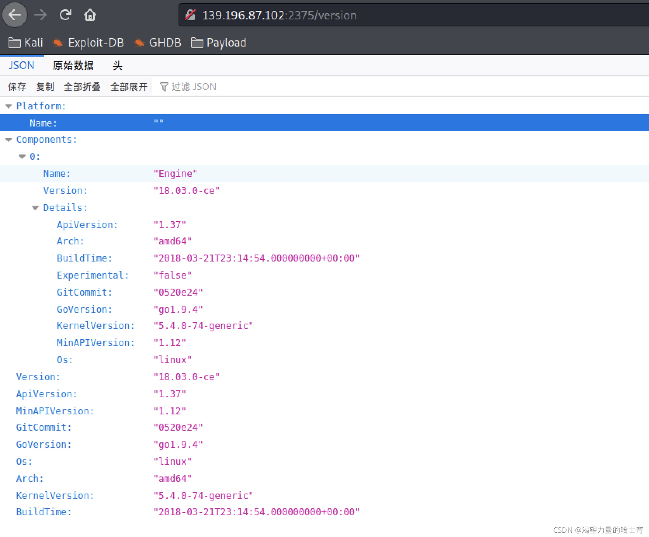Click the Components key label
This screenshot has width=649, height=537.
tap(47, 139)
